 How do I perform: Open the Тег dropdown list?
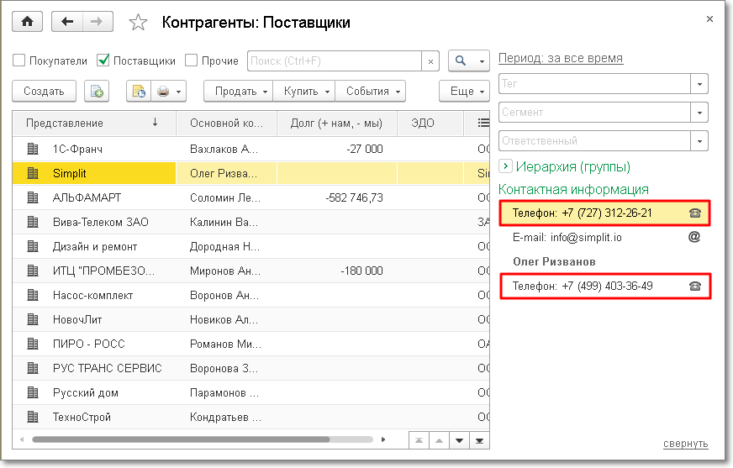[699, 84]
